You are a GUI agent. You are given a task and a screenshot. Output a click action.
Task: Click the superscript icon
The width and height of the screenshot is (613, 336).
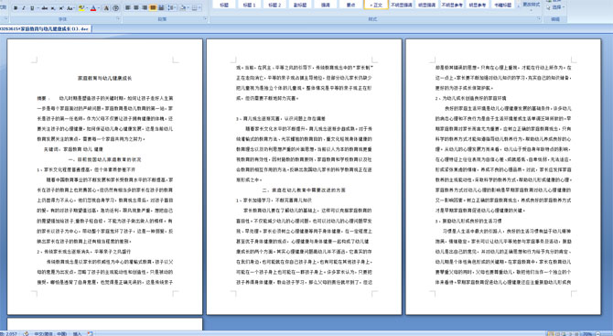[x=61, y=8]
